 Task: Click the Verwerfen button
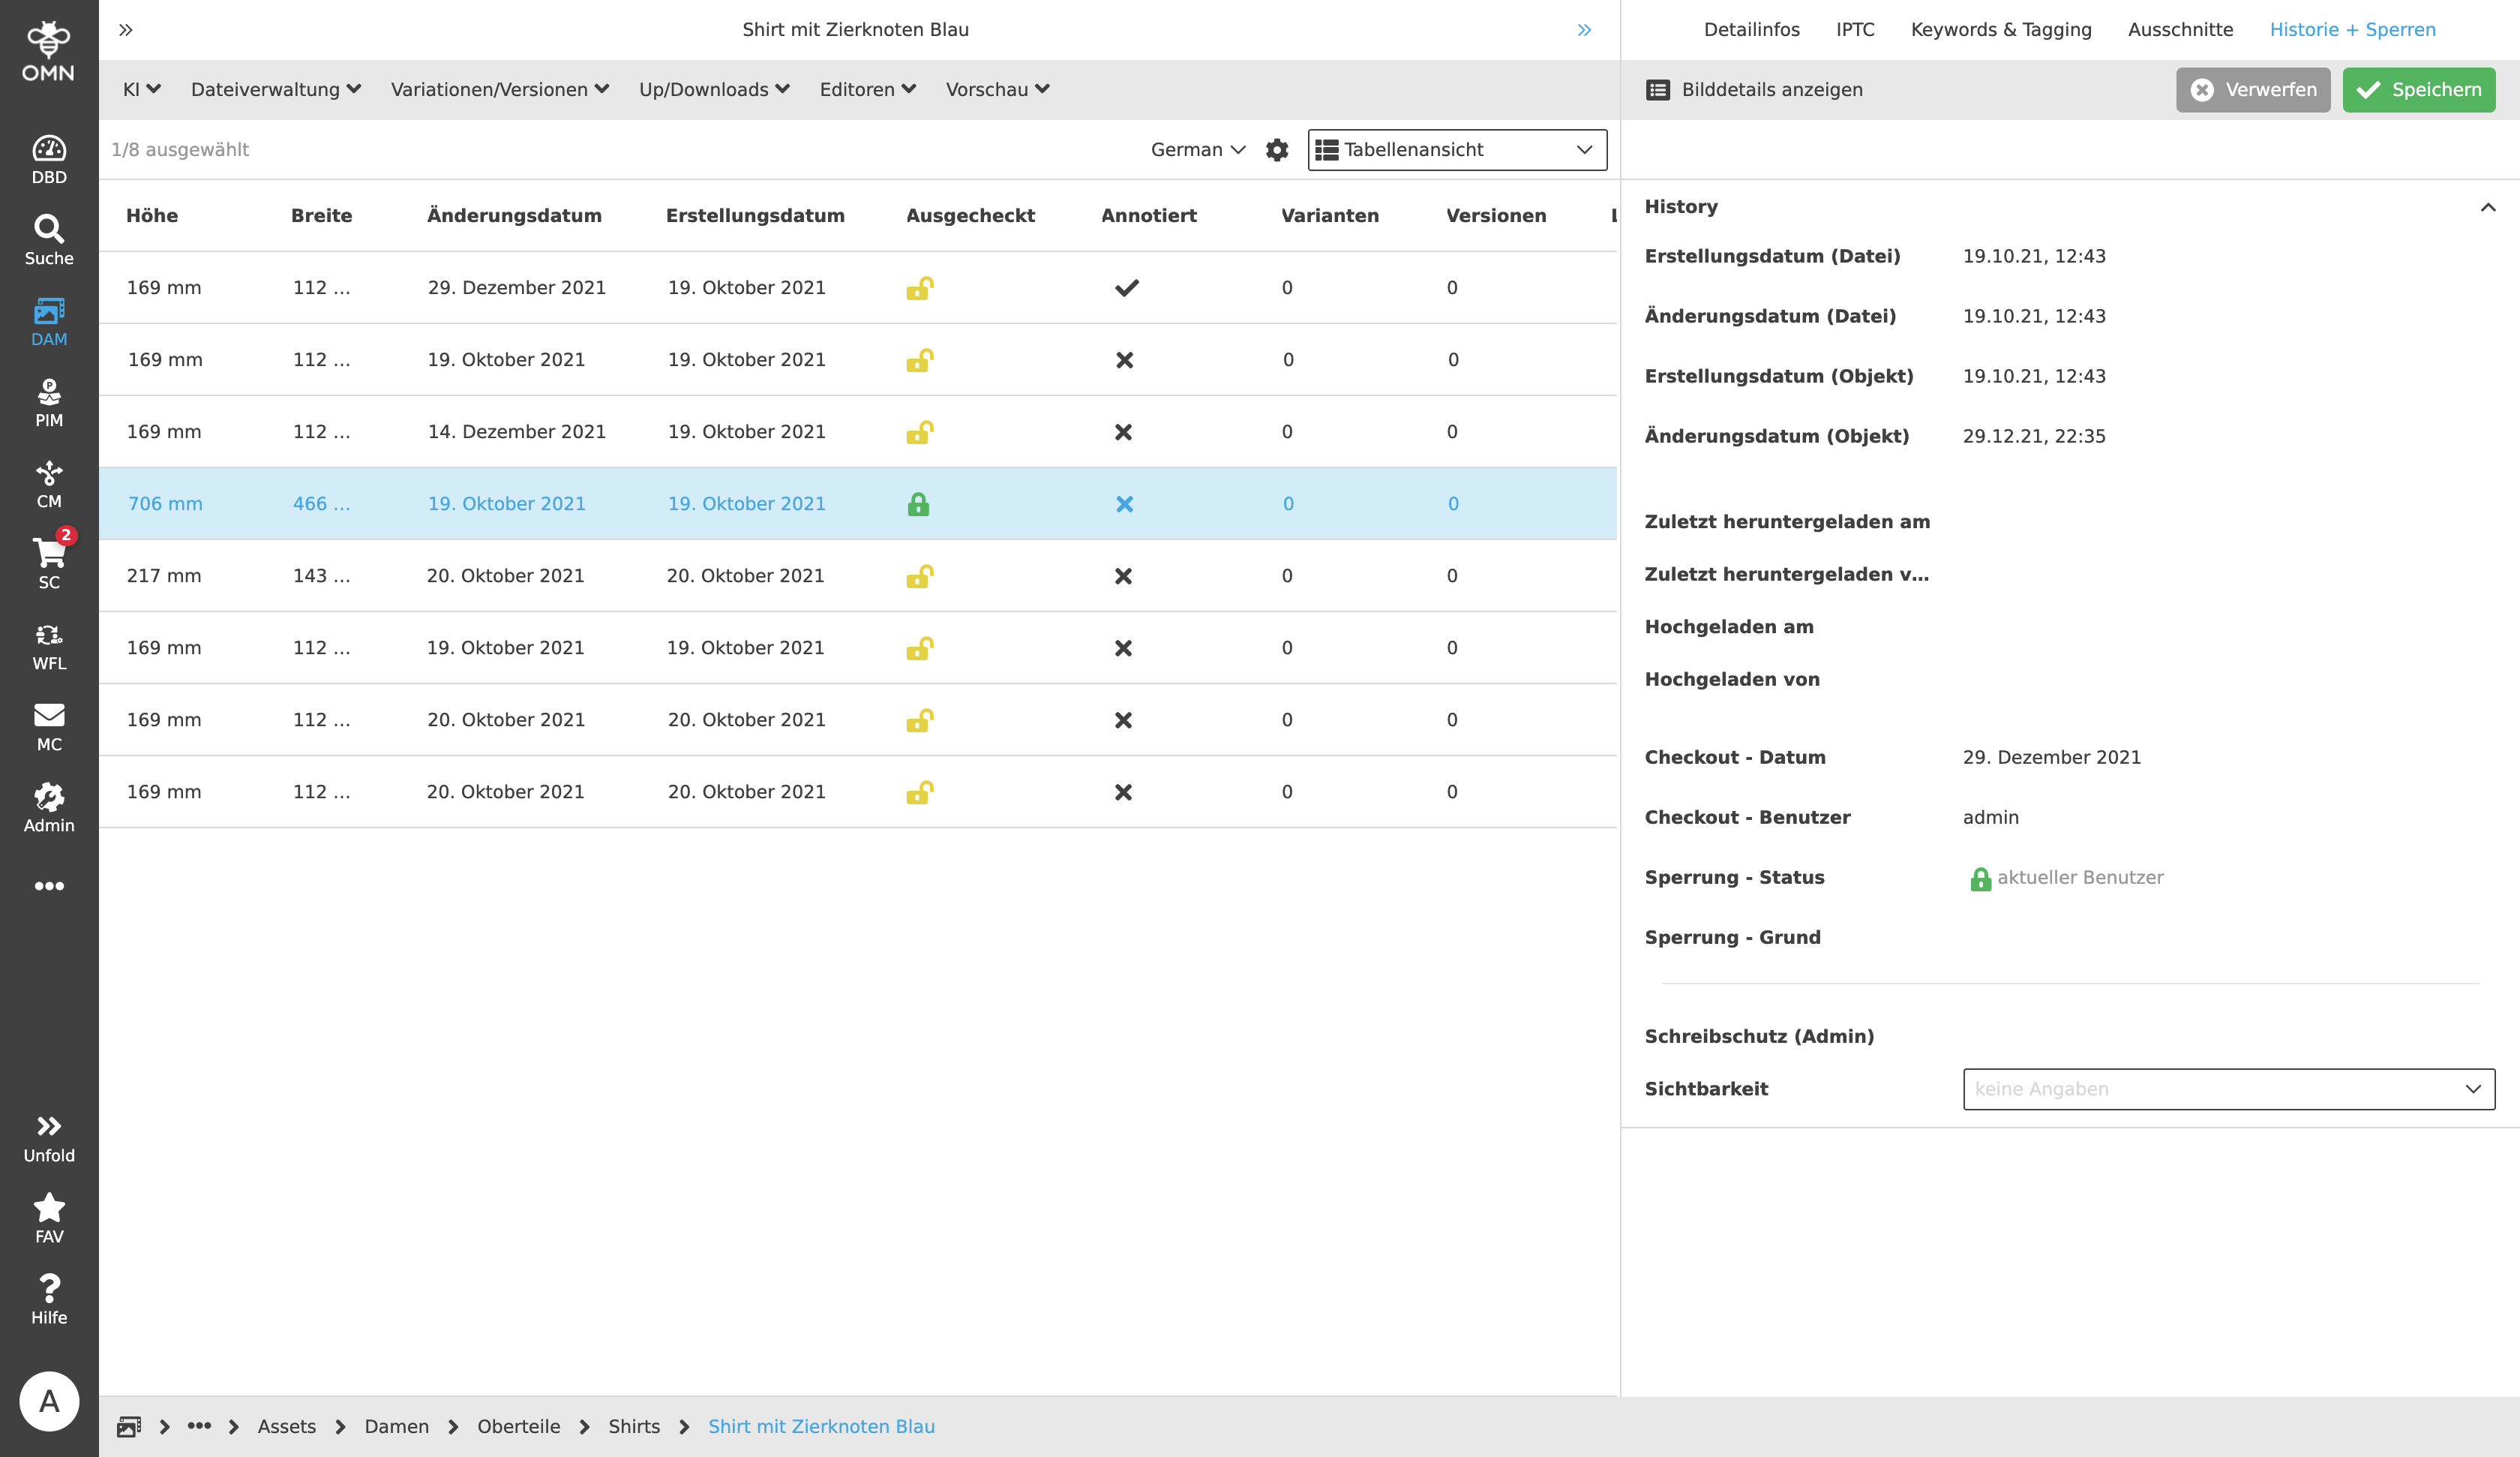pyautogui.click(x=2252, y=90)
